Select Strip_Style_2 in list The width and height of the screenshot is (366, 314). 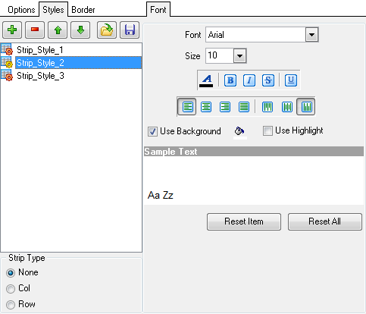tap(78, 63)
